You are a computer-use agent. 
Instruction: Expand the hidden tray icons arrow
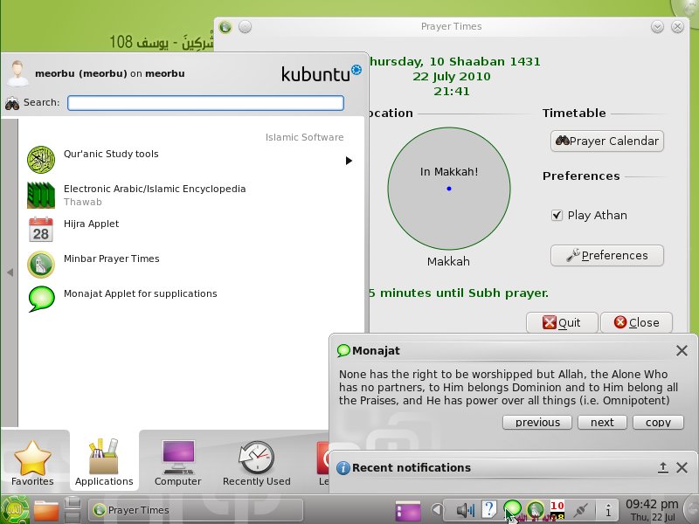coord(435,509)
